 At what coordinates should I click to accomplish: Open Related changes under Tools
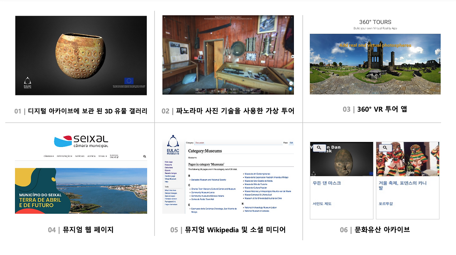(171, 193)
